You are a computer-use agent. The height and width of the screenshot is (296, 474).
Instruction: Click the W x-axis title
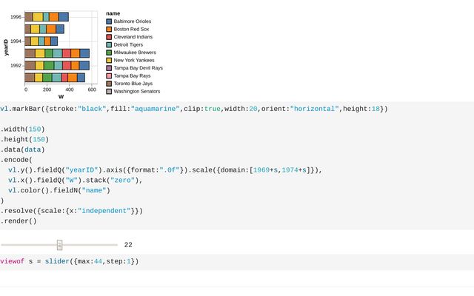coord(61,97)
